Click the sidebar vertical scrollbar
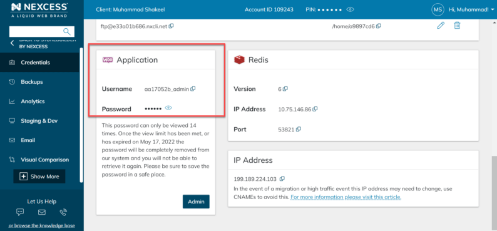The width and height of the screenshot is (497, 231). tap(81, 115)
